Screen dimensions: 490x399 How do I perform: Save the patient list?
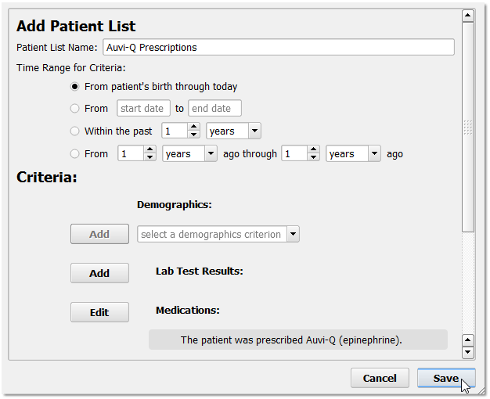pyautogui.click(x=446, y=378)
